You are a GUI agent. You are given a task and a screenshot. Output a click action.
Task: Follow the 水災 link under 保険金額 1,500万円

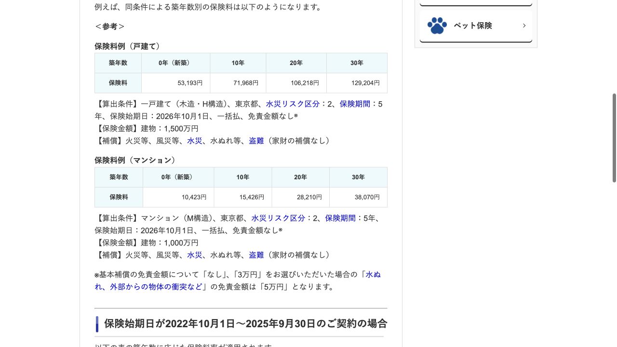click(195, 141)
